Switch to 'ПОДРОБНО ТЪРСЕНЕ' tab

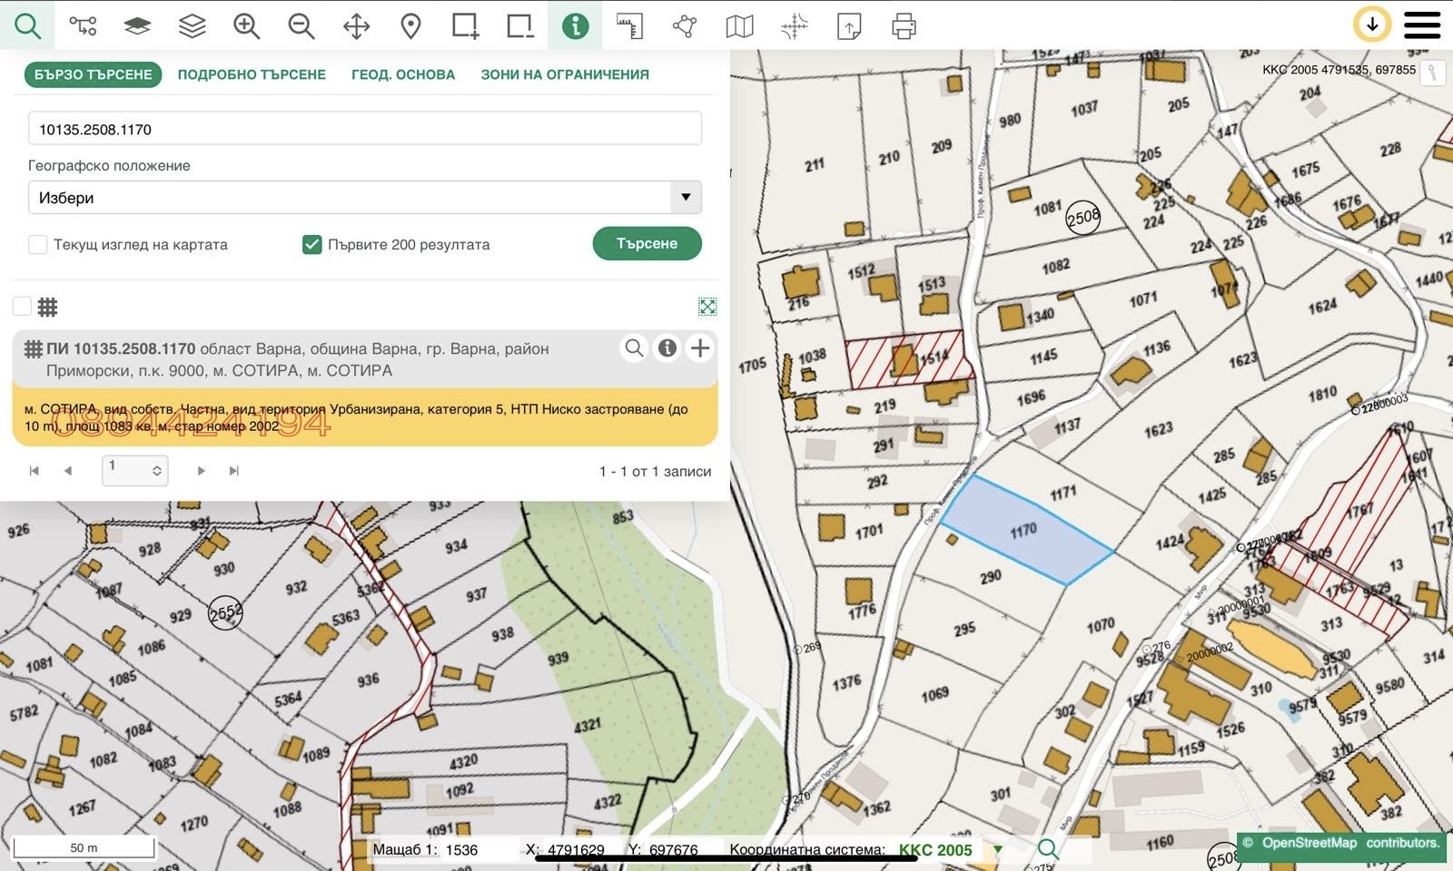tap(252, 74)
